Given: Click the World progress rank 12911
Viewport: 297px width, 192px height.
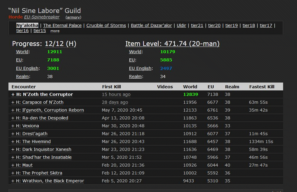Looking at the screenshot, I should click(54, 52).
